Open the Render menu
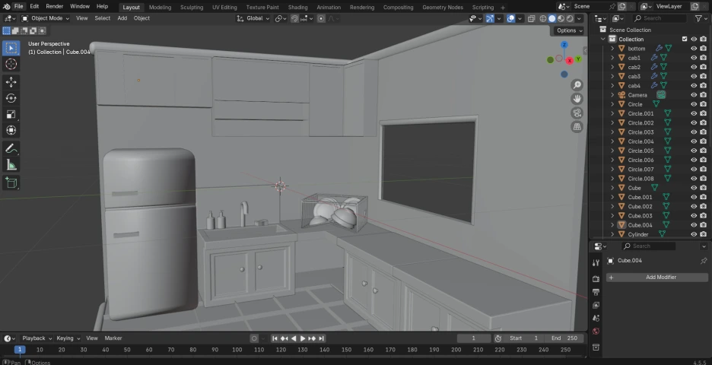The image size is (712, 365). click(55, 6)
